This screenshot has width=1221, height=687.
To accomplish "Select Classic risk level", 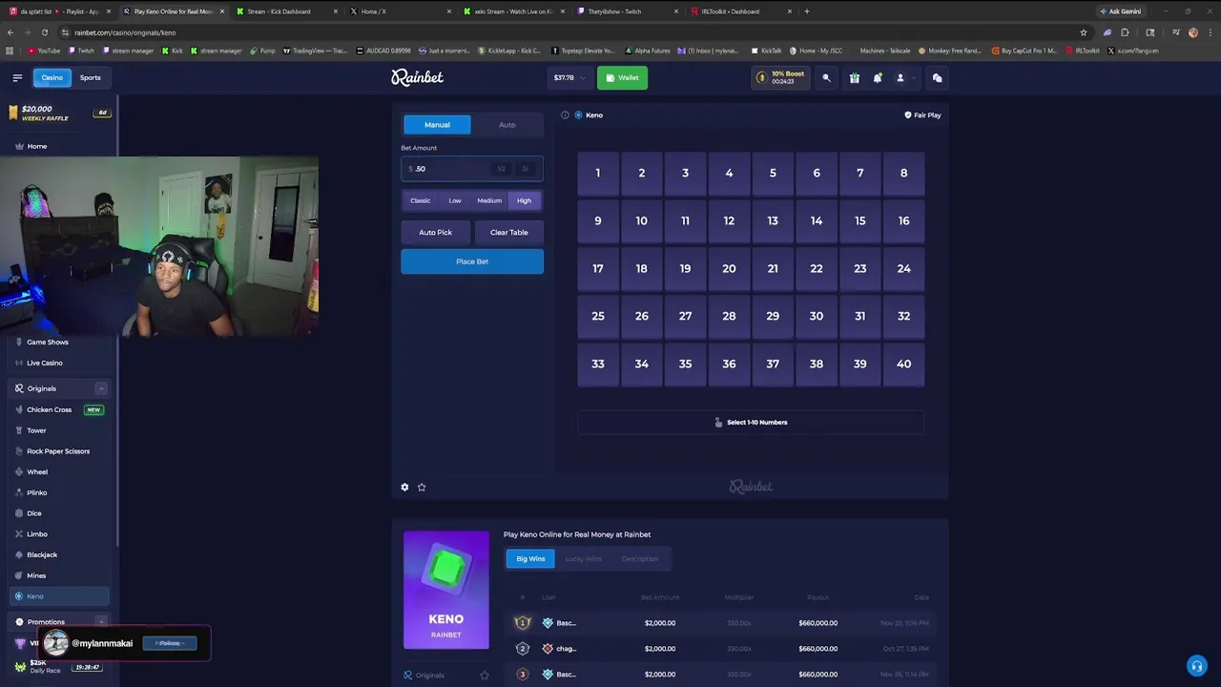I will [x=421, y=200].
